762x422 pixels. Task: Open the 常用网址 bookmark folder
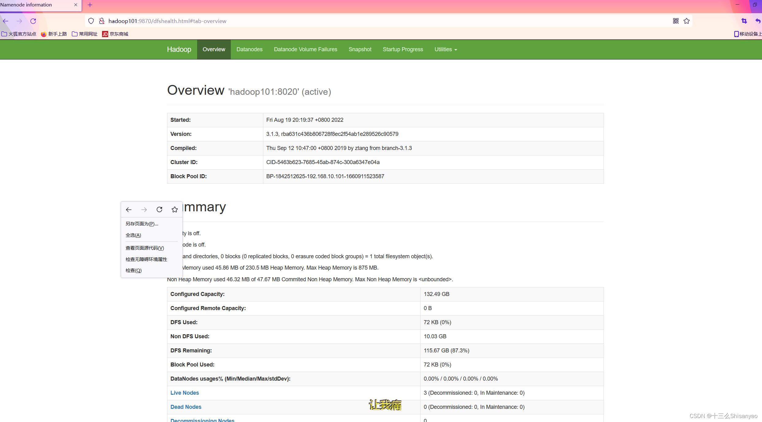pos(85,34)
